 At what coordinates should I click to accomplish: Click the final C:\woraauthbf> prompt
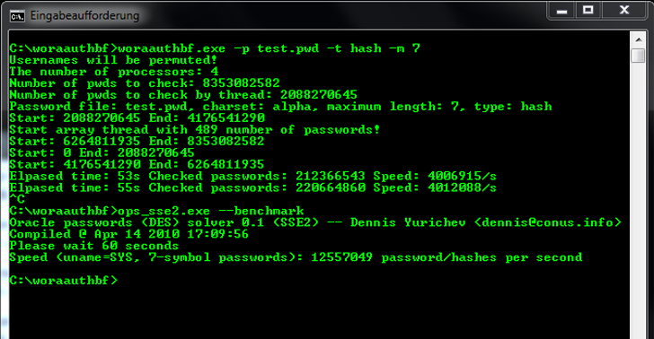tap(64, 281)
